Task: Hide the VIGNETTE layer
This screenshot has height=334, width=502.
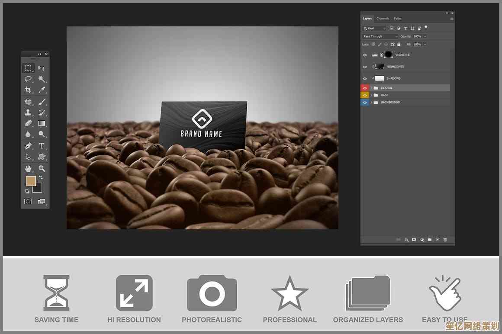Action: click(x=365, y=55)
